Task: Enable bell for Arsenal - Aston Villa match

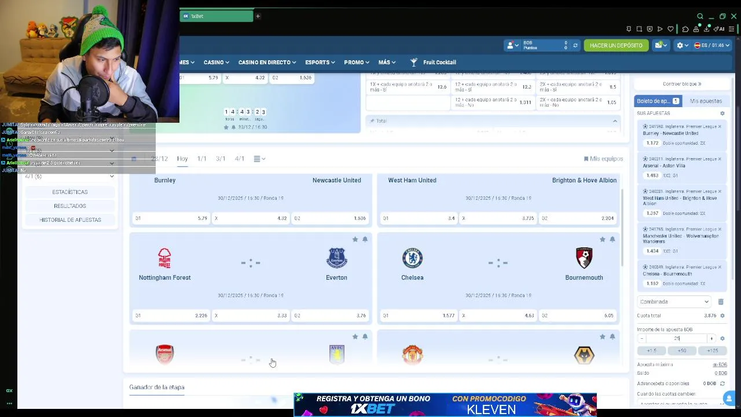Action: click(x=365, y=336)
